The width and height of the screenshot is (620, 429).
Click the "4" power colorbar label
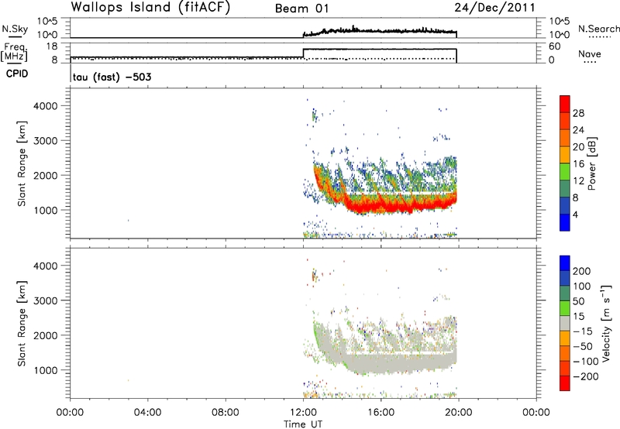point(575,214)
